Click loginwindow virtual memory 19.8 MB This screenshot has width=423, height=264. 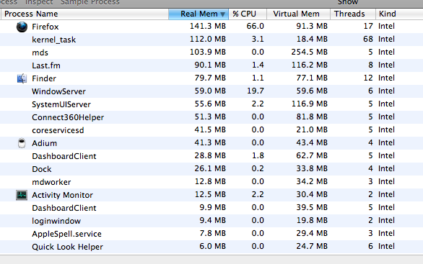pos(312,220)
